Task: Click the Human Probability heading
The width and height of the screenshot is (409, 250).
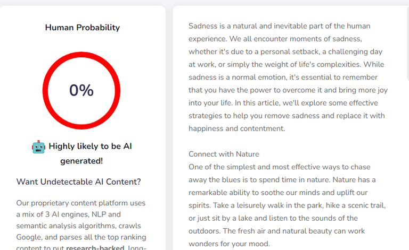Action: tap(83, 27)
